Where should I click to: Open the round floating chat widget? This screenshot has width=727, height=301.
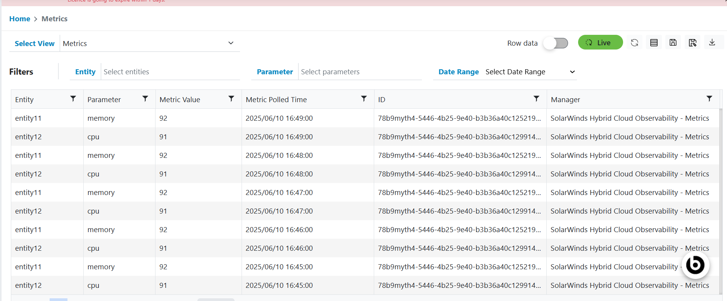pos(695,265)
